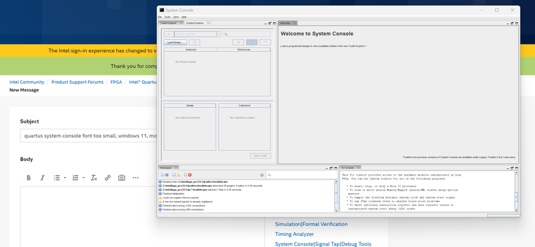Open the Simulation|Formal Verification link
Screen dimensions: 535x247
coord(311,224)
